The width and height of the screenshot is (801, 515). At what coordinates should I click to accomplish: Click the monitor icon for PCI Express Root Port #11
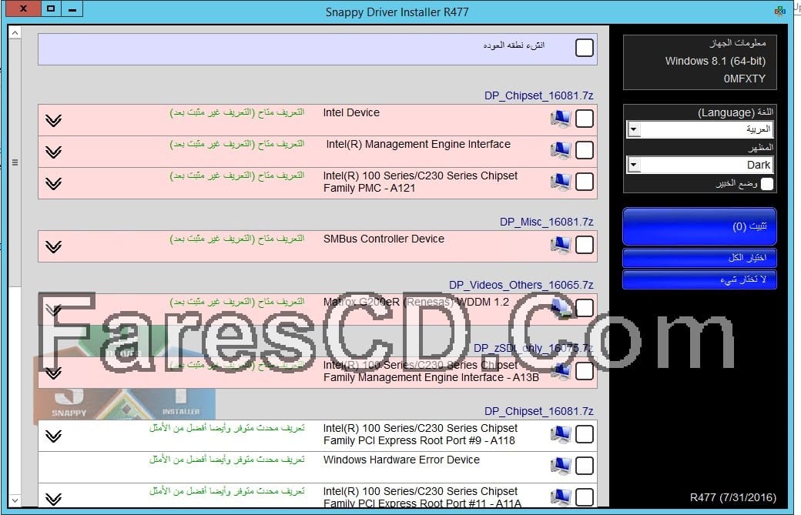coord(561,497)
